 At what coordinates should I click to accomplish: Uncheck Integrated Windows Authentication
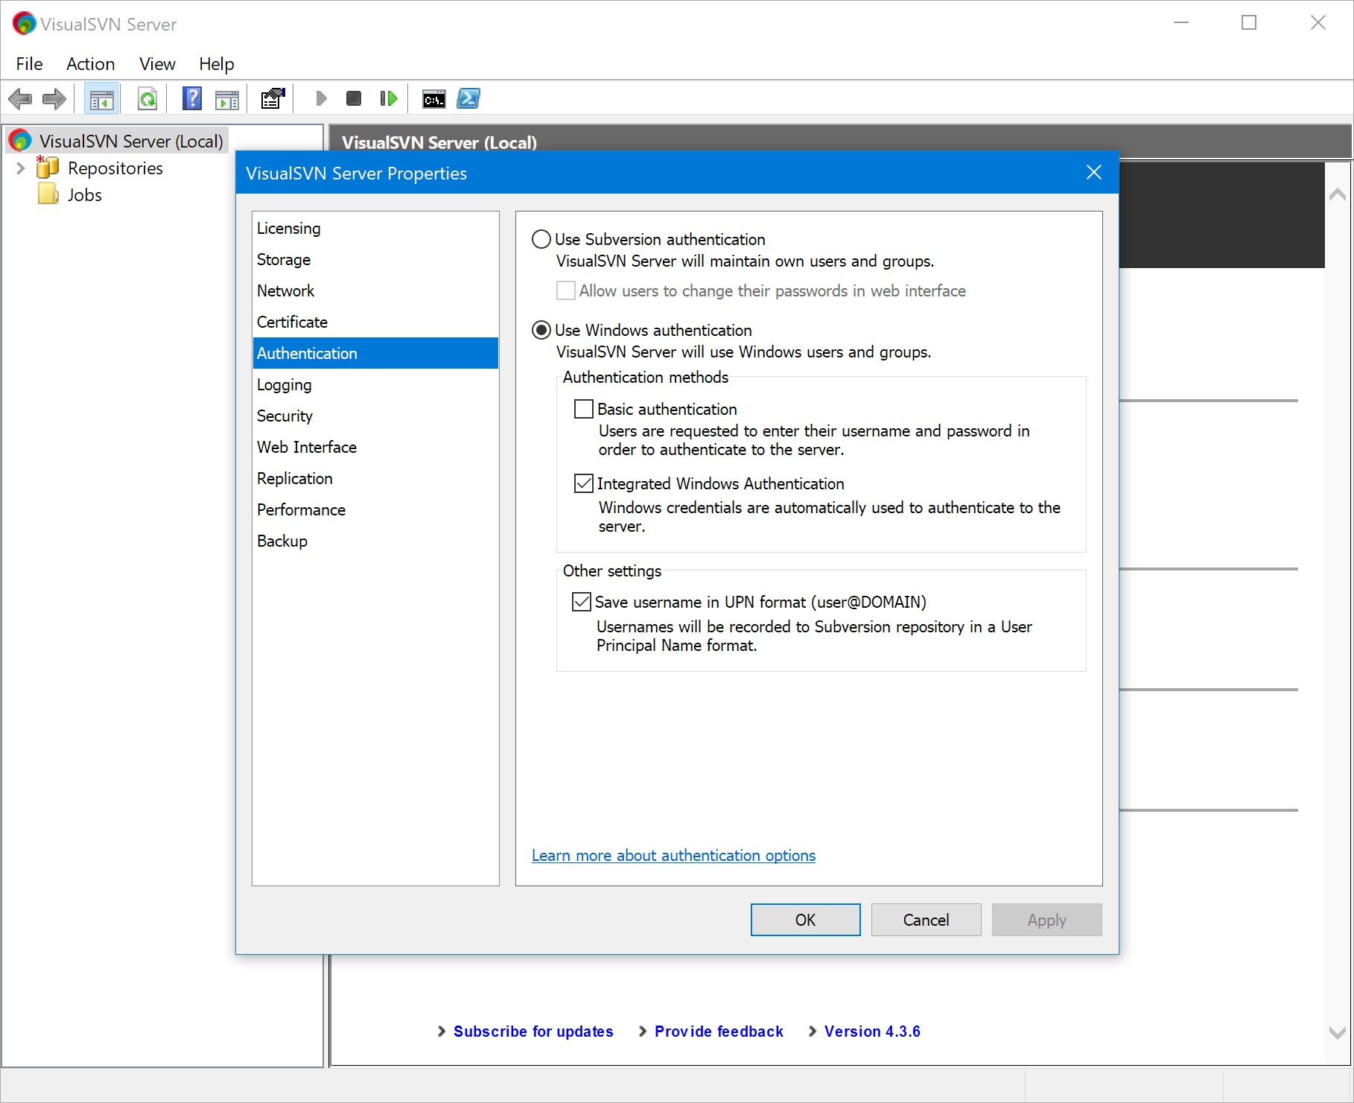[x=584, y=483]
